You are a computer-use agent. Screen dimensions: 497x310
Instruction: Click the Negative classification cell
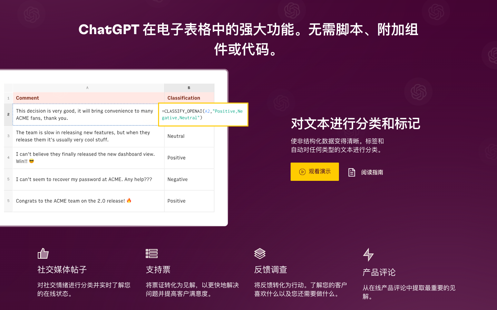[x=189, y=179]
